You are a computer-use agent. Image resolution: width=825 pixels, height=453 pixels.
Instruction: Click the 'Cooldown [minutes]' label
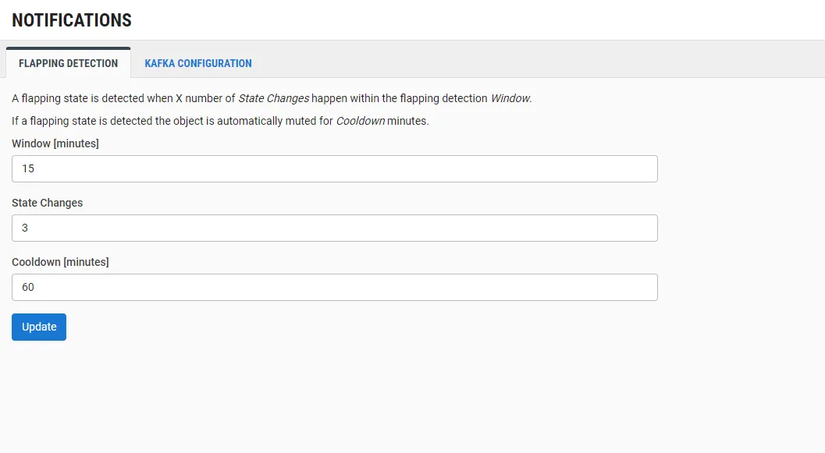point(61,262)
